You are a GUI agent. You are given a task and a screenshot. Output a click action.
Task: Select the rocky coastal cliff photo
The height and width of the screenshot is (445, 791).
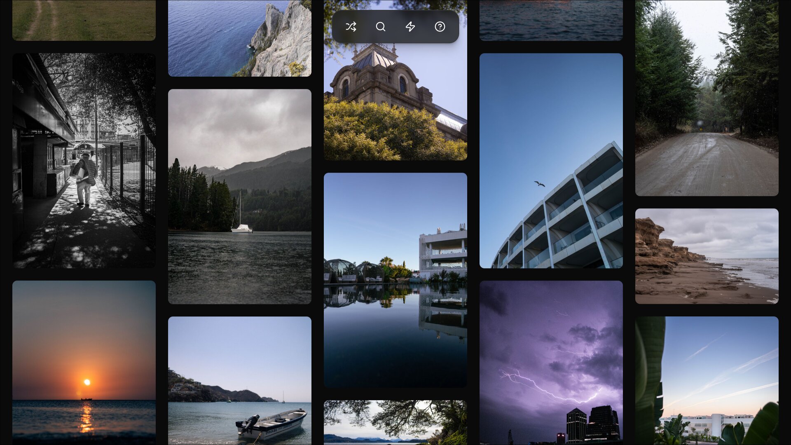click(x=239, y=37)
